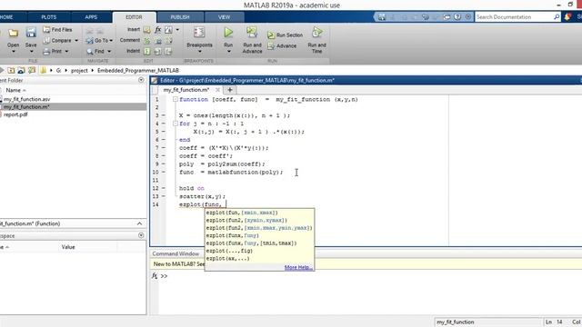582x327 pixels.
Task: Switch to the PUBLISH ribbon tab
Action: click(x=180, y=17)
